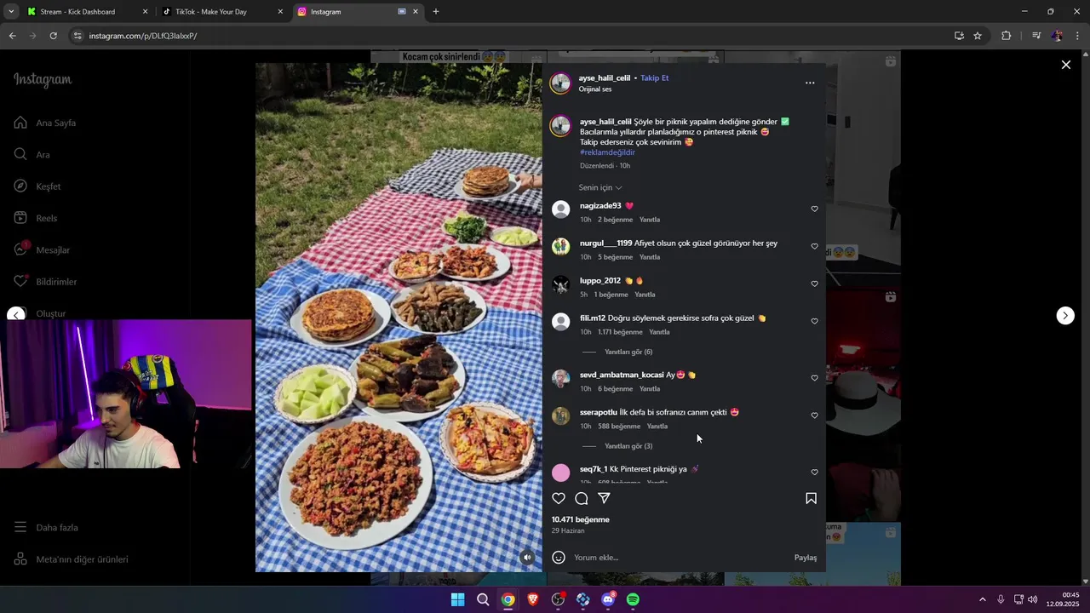Open taskbar volume control

[x=1033, y=599]
